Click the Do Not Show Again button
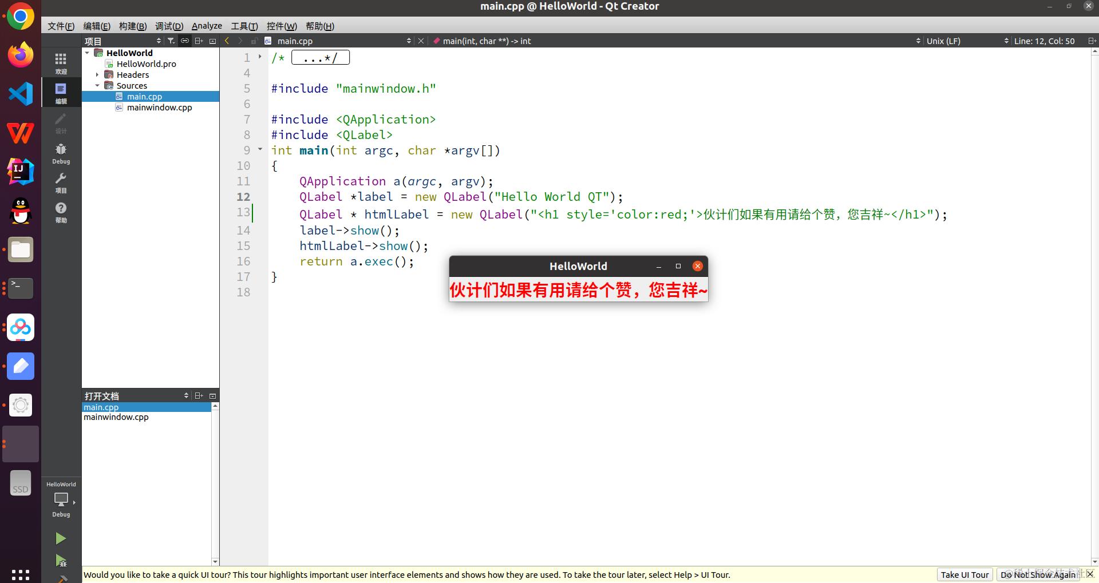This screenshot has height=583, width=1099. tap(1038, 574)
